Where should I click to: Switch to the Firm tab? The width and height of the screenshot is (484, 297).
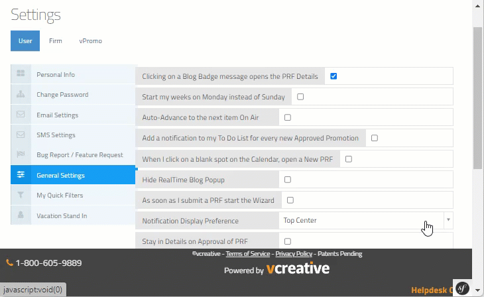[56, 40]
